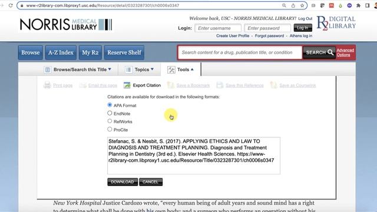This screenshot has width=377, height=212.
Task: Focus the Enter password field
Action: pos(267,28)
